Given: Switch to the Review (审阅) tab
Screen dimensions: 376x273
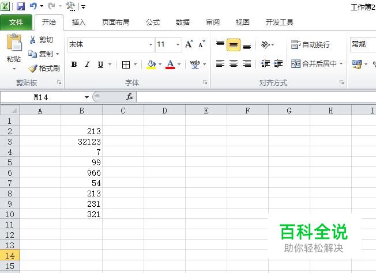Looking at the screenshot, I should [213, 22].
